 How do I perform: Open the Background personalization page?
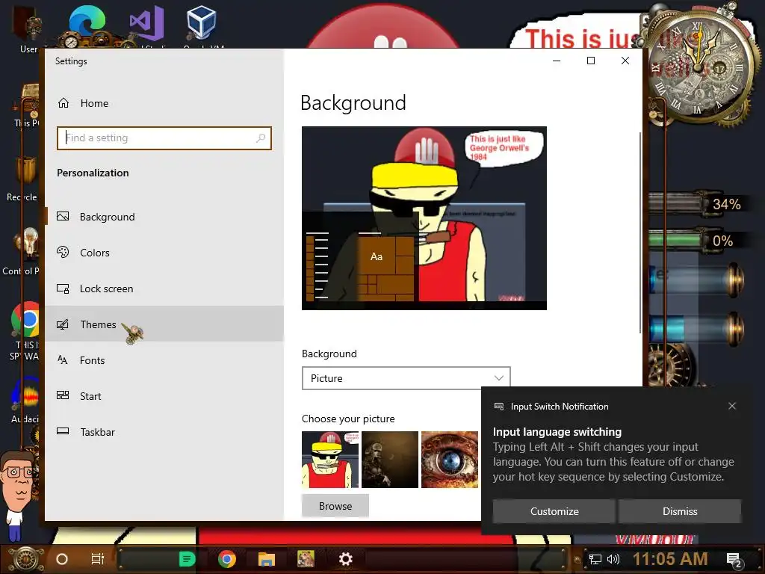(x=164, y=217)
